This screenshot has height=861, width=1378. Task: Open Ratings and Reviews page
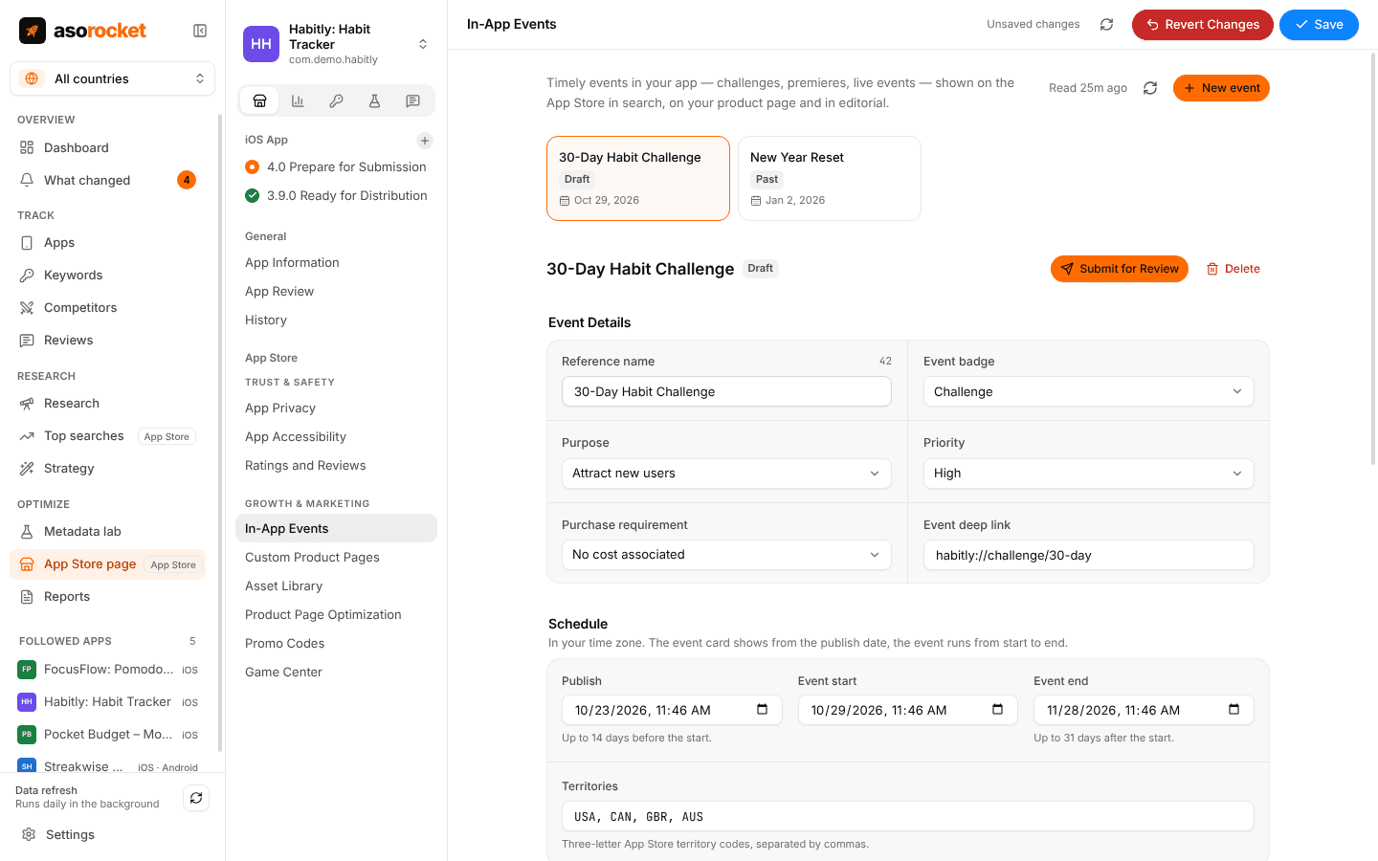point(336,465)
